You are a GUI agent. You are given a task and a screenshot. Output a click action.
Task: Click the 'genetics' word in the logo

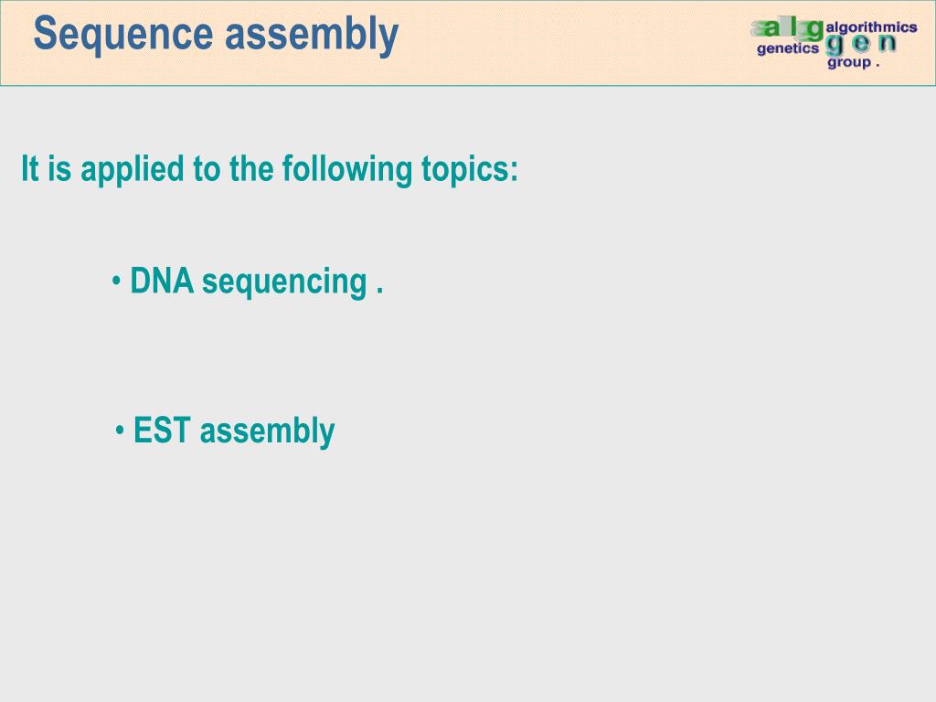pos(787,48)
